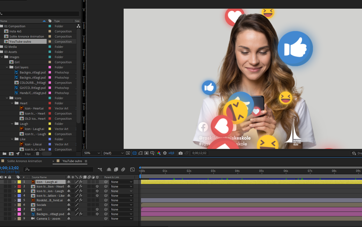Collapse the Girl layers folder
This screenshot has height=227, width=362.
tap(7, 67)
